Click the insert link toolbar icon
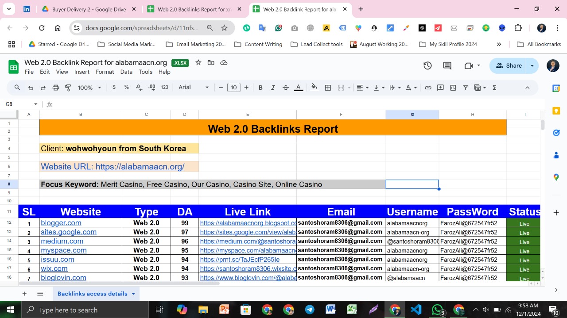 pos(428,88)
